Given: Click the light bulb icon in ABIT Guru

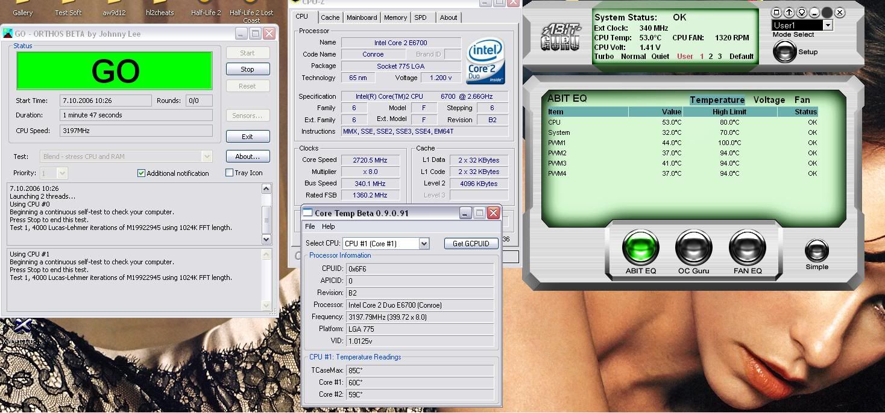Looking at the screenshot, I should coord(802,12).
